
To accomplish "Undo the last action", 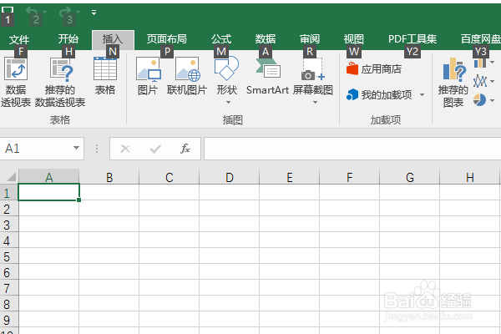I will point(32,12).
